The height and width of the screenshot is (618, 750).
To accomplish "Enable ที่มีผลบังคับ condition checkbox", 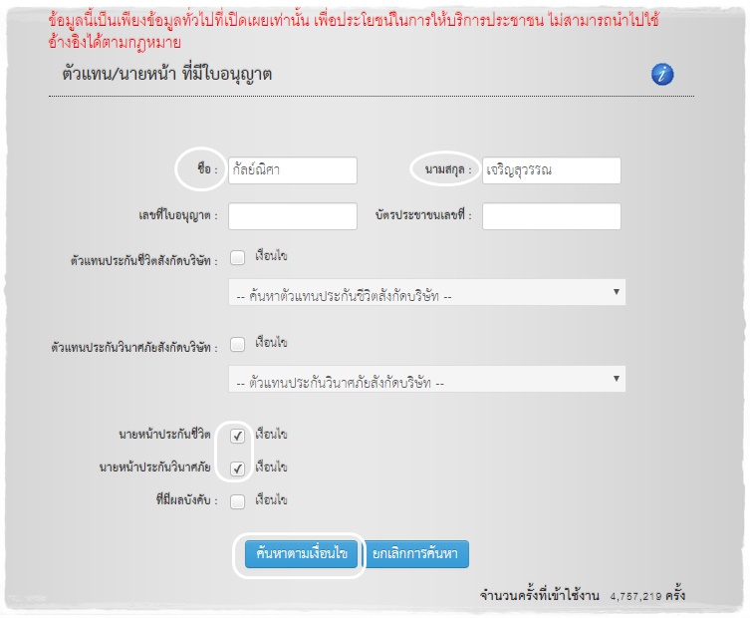I will click(x=238, y=501).
